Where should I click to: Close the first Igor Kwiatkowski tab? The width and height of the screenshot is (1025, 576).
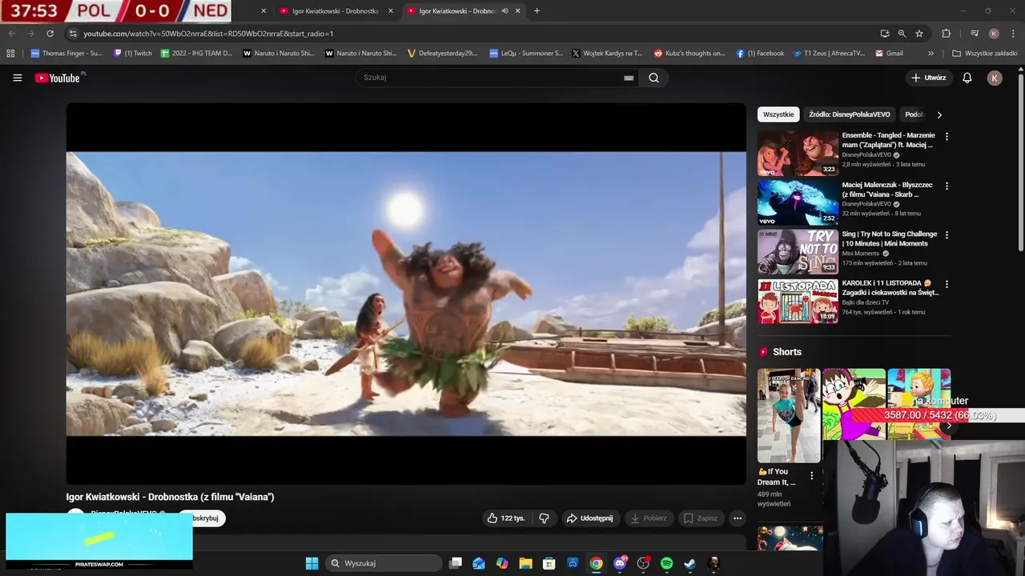pos(390,11)
